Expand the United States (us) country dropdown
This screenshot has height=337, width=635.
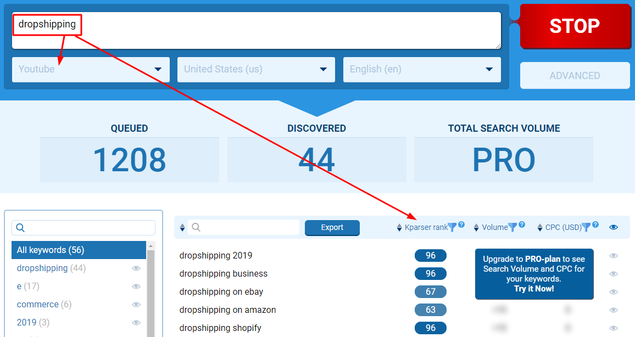(x=256, y=69)
